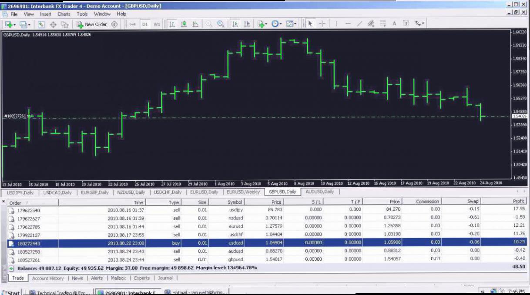Screen dimensions: 530x295
Task: Select the Text tool labeled A
Action: (x=395, y=24)
